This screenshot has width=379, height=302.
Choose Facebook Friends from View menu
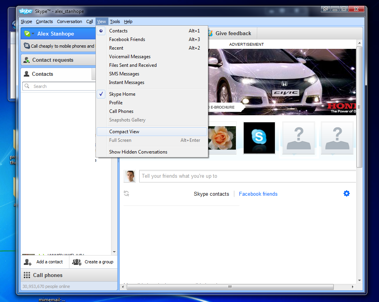(x=152, y=39)
